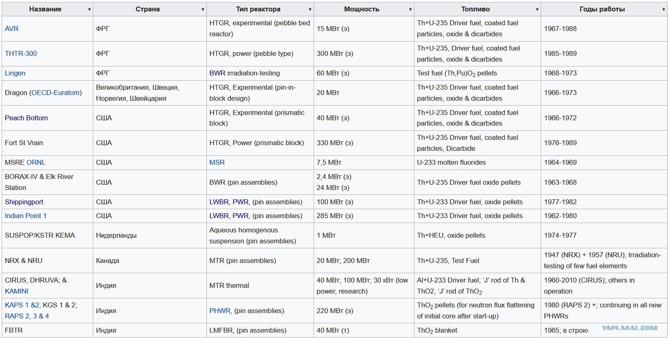Click the Годы работы column header
Viewport: 668px width, 340px height.
pos(604,9)
